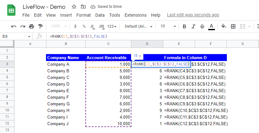Select the paint format tool
This screenshot has width=259, height=133.
tap(40, 26)
